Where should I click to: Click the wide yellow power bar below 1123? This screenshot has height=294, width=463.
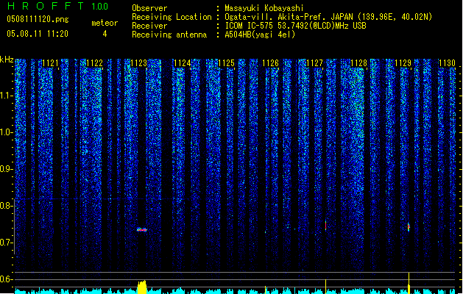pos(142,287)
